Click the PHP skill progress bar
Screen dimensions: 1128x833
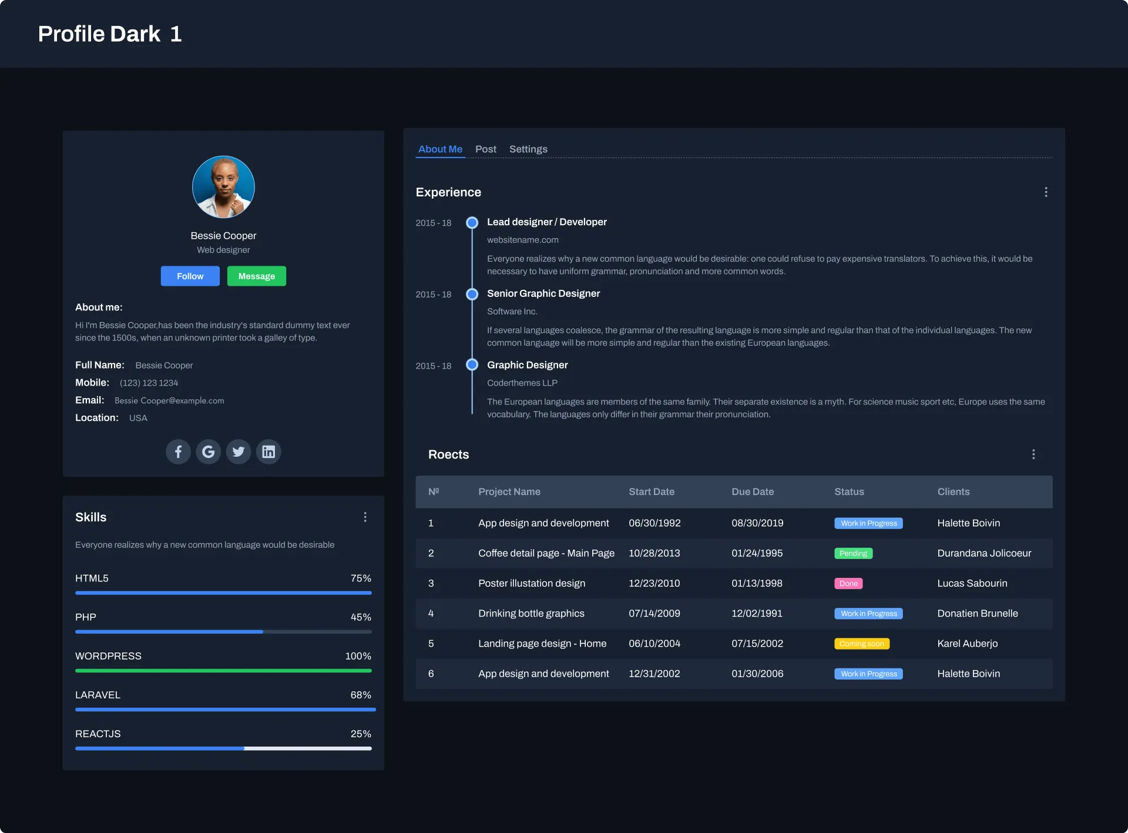point(223,632)
